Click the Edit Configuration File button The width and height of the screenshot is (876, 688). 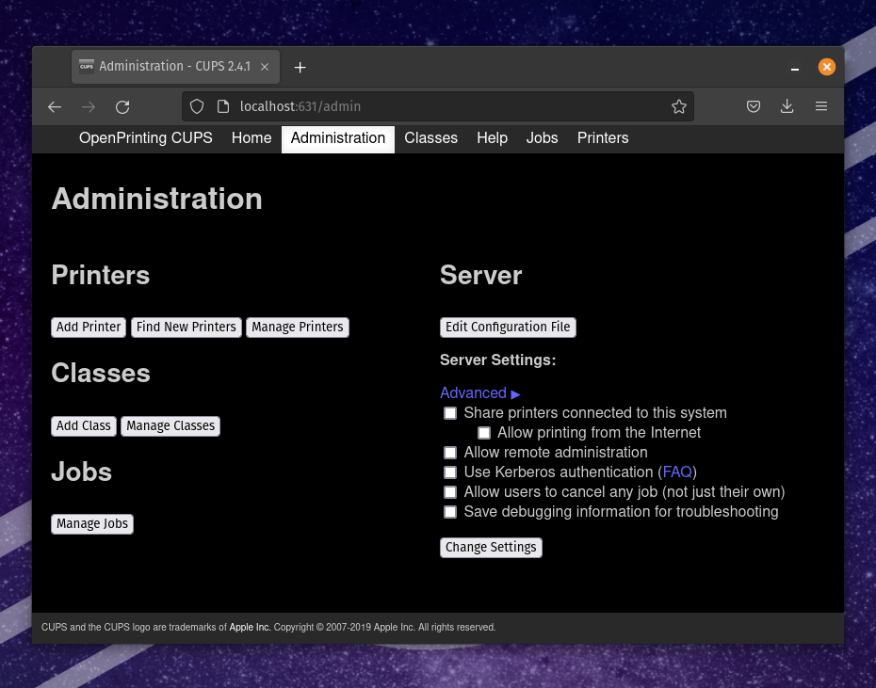coord(508,328)
